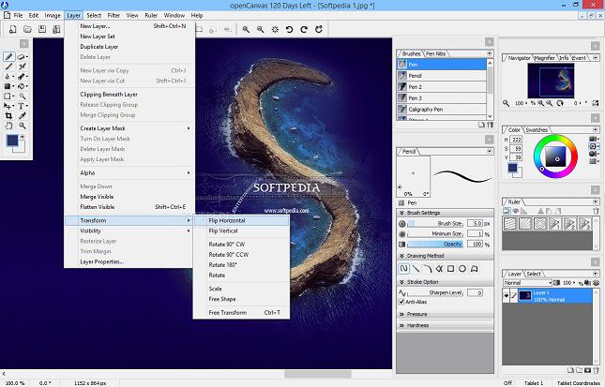Expand the Hardness section
This screenshot has width=605, height=387.
pos(419,325)
